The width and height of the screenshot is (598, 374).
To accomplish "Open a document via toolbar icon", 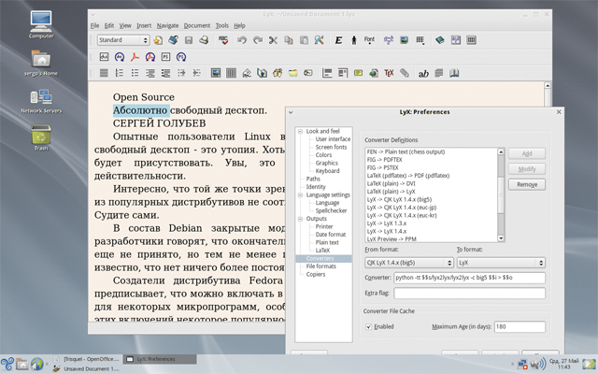I will tap(173, 40).
